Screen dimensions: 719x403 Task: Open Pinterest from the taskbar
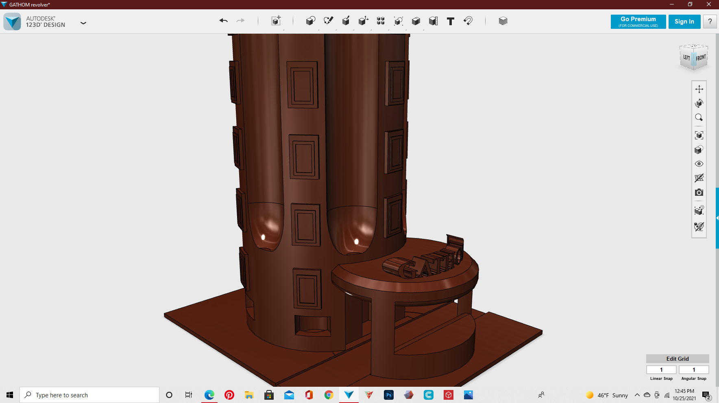click(x=229, y=395)
